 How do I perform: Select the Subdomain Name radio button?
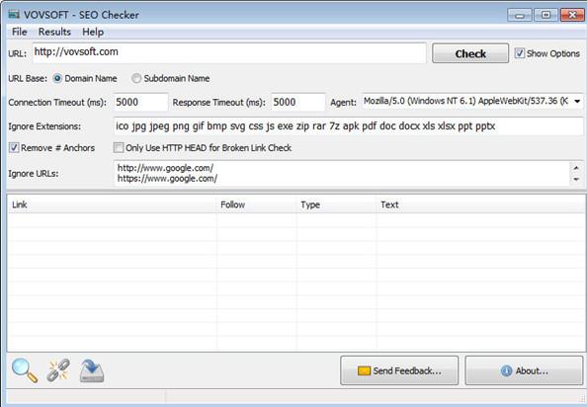[136, 78]
